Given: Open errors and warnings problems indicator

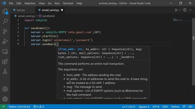Looking at the screenshot, I should 39,107.
